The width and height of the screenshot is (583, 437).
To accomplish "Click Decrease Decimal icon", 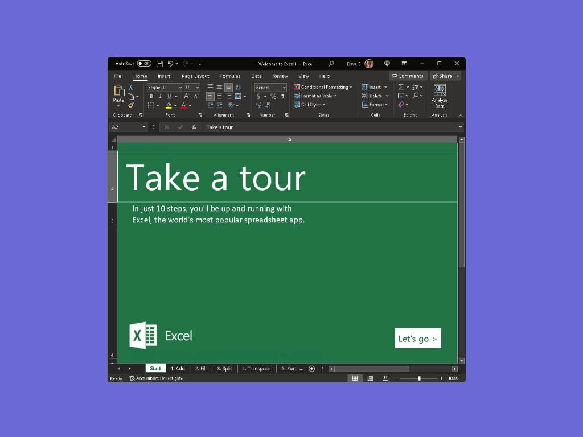I will pyautogui.click(x=268, y=105).
